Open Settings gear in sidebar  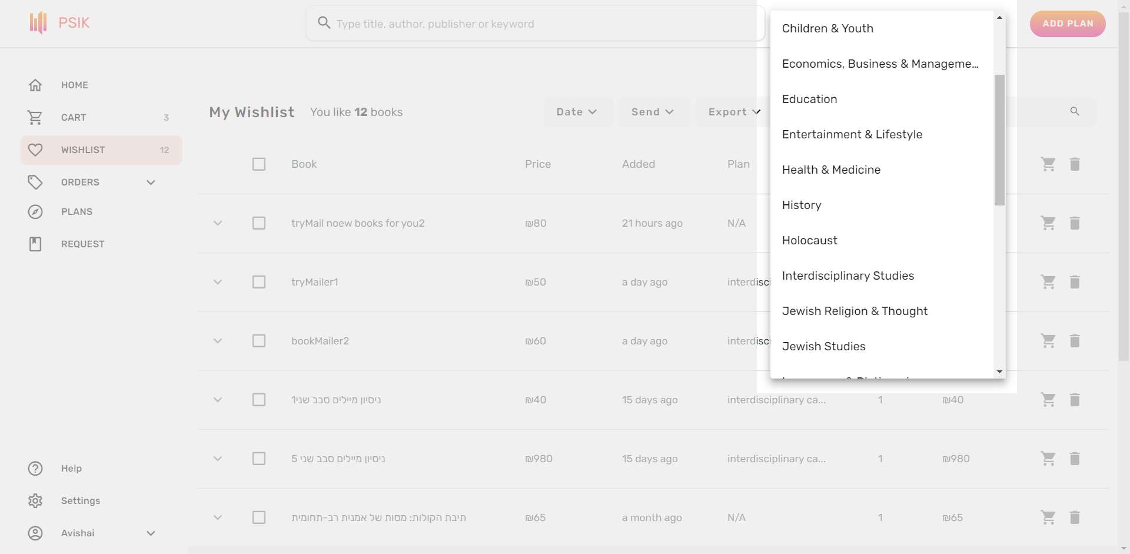[35, 501]
